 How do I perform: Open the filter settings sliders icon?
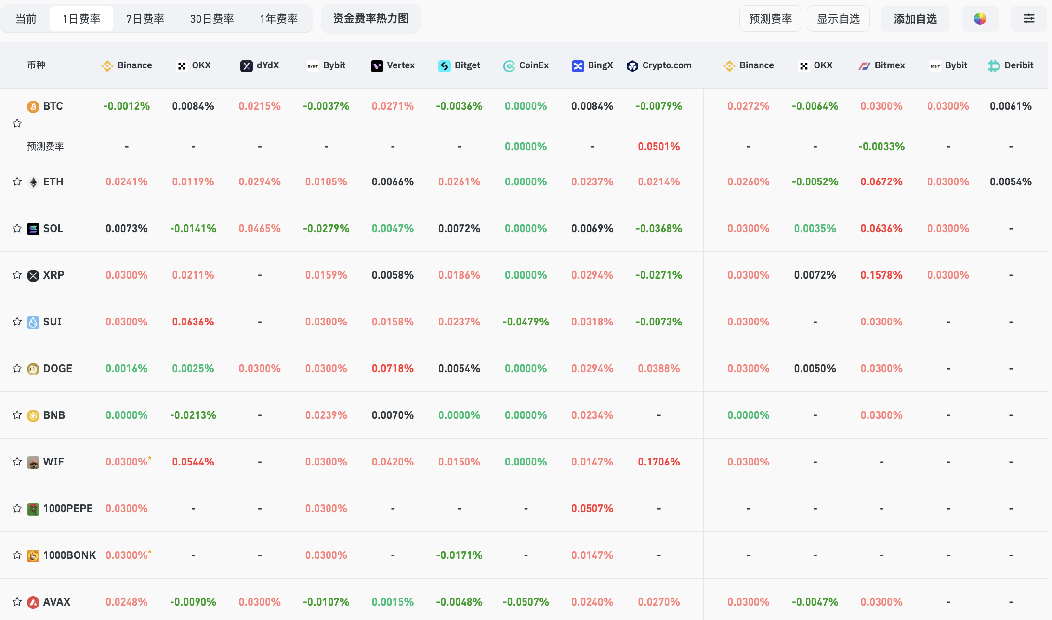(x=1028, y=19)
